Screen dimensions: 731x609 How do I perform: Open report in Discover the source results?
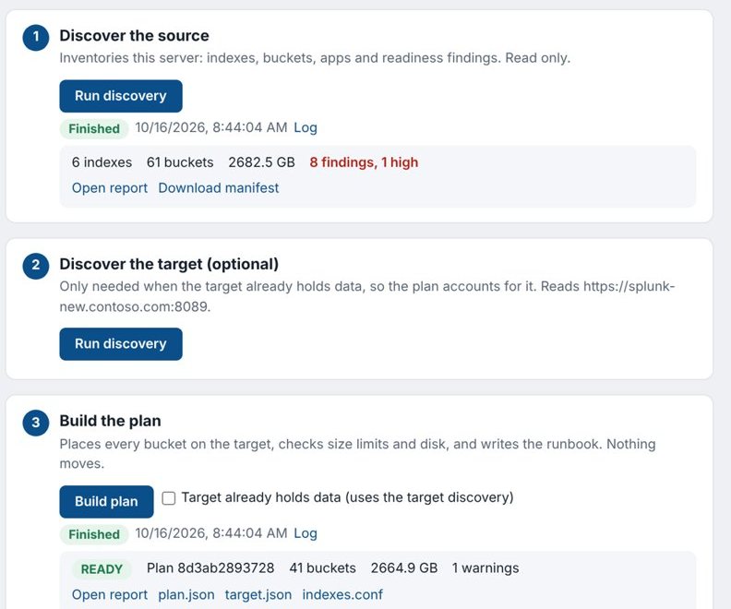(x=110, y=188)
